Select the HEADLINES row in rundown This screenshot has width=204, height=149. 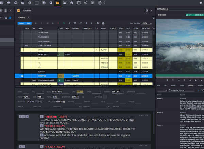[43, 54]
